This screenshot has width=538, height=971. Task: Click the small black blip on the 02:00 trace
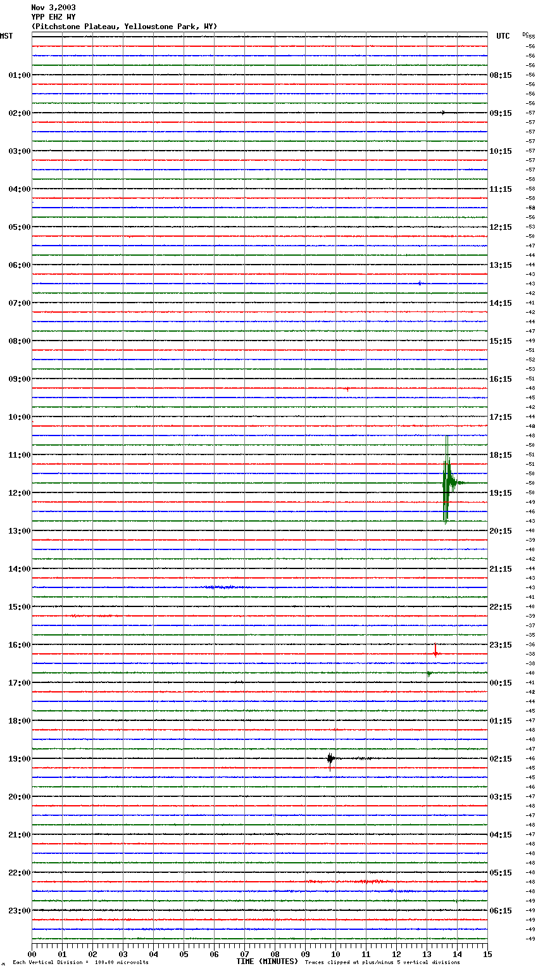pyautogui.click(x=442, y=113)
